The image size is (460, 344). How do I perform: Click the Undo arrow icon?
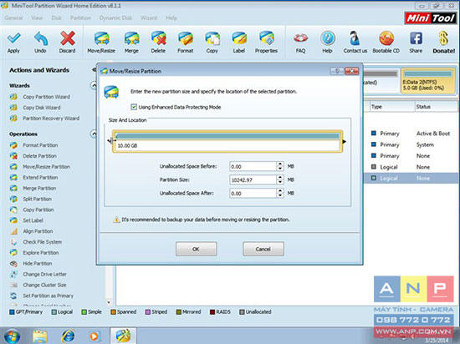tap(40, 38)
